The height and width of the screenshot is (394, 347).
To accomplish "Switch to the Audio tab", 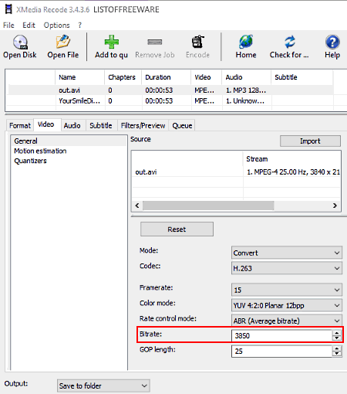I will click(x=72, y=125).
